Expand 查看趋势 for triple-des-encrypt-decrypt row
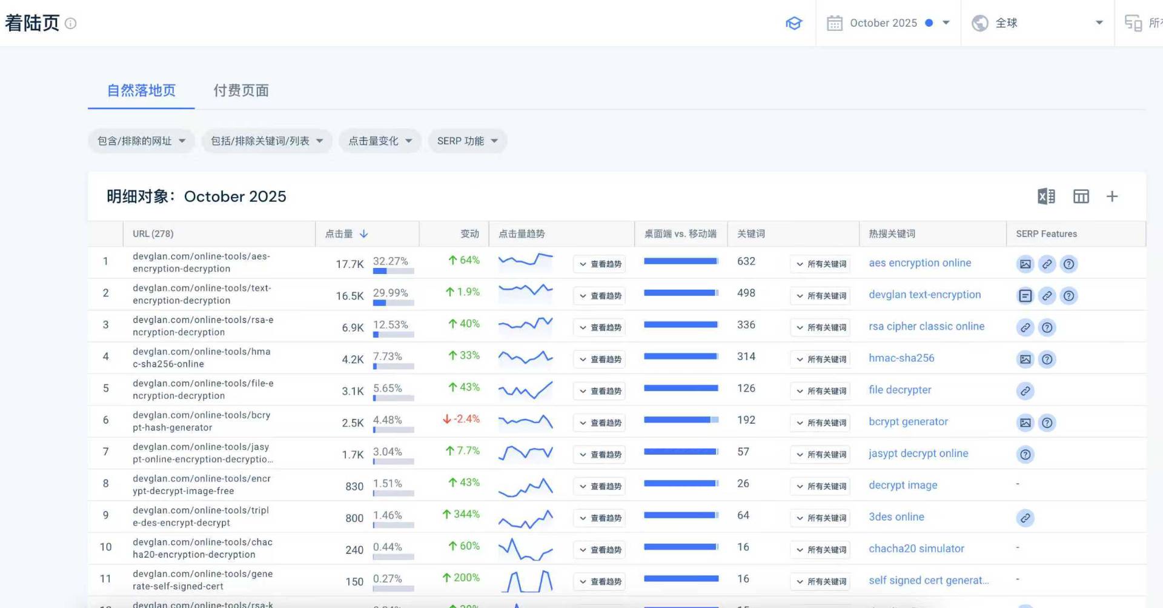This screenshot has width=1163, height=608. click(600, 518)
